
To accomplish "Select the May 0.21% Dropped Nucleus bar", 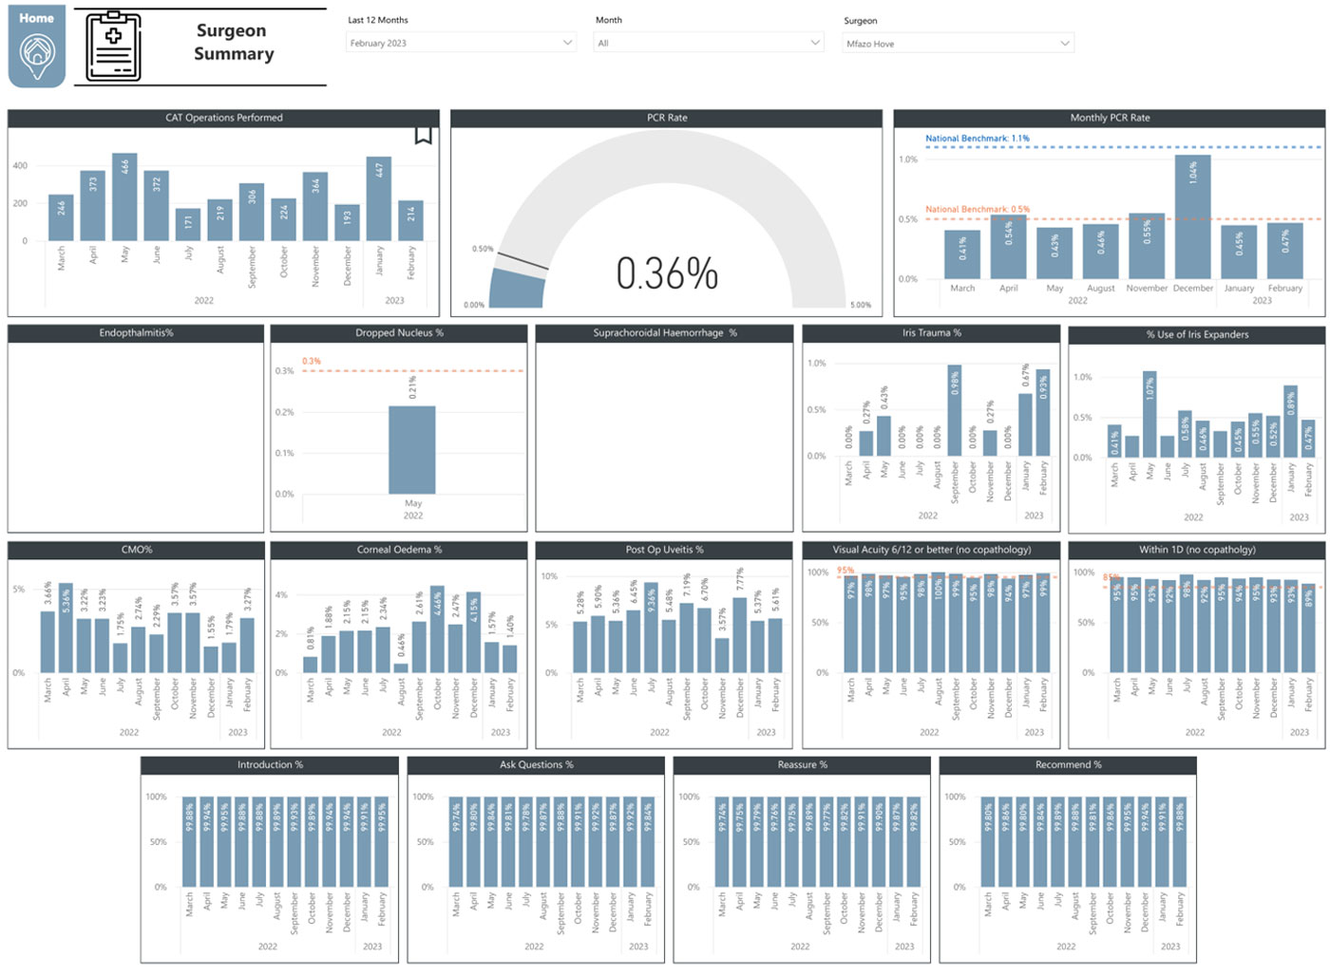I will click(412, 449).
